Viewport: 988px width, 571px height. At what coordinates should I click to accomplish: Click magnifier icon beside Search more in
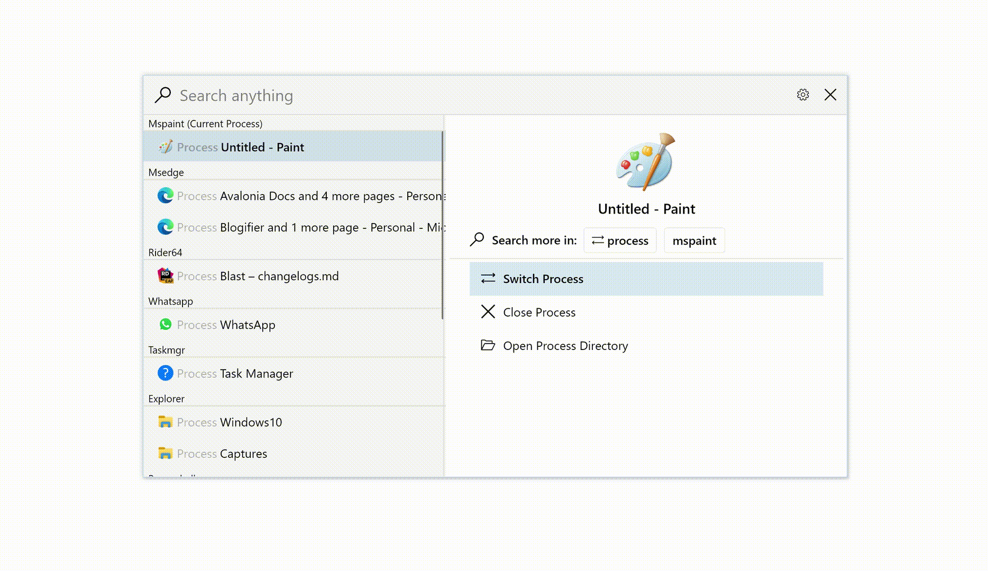pos(477,240)
